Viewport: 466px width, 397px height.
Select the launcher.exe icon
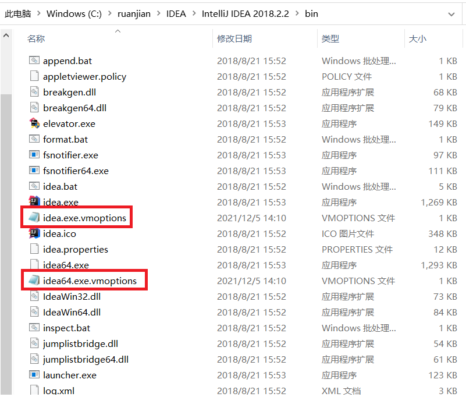tap(34, 375)
